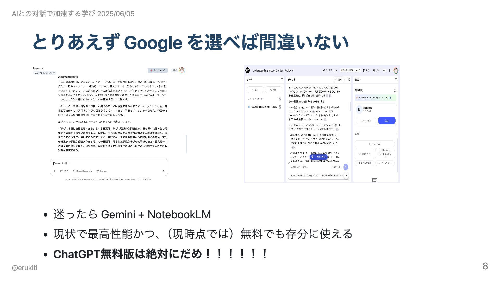Click the audio overview info icon

pyautogui.click(x=395, y=91)
